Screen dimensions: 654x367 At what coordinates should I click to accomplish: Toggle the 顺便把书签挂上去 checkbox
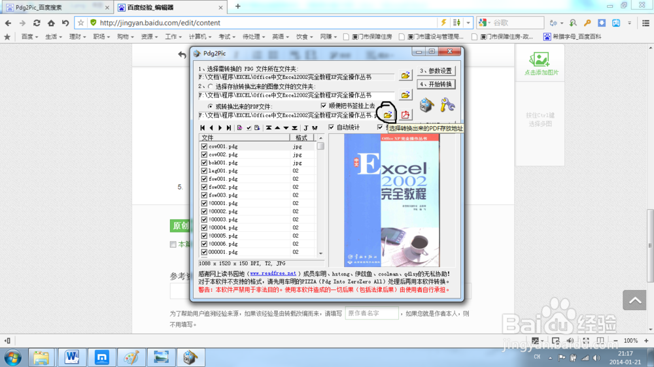[x=323, y=106]
